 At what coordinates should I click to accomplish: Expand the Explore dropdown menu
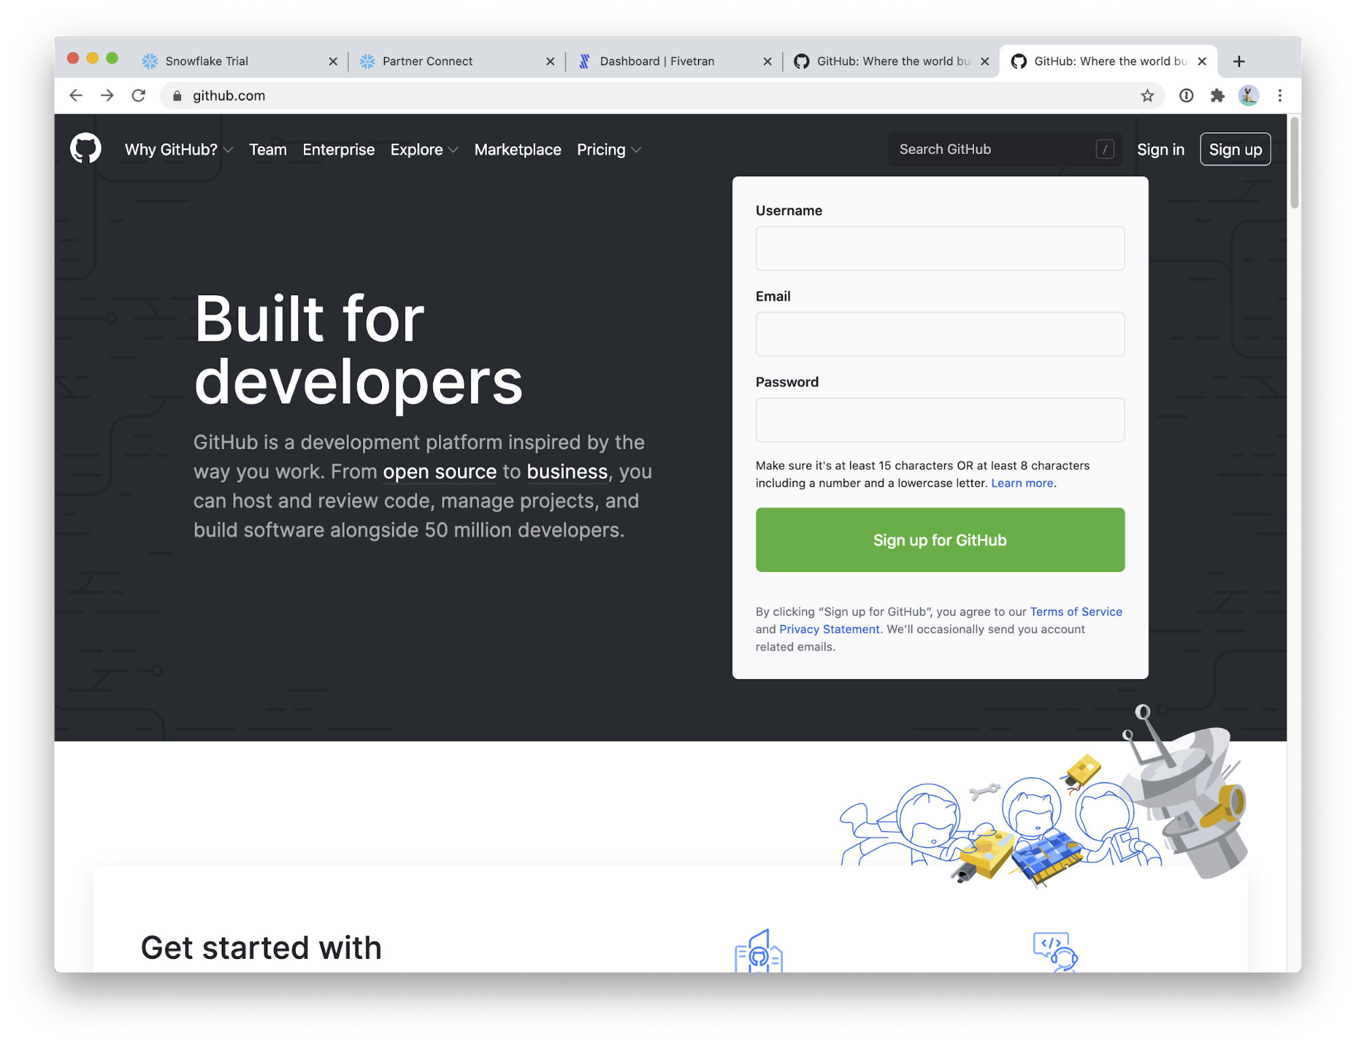click(424, 149)
